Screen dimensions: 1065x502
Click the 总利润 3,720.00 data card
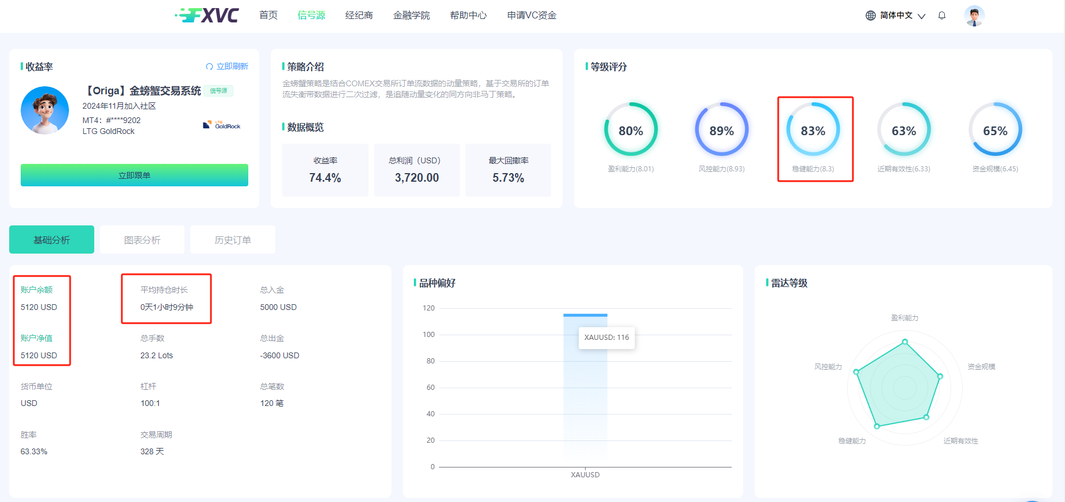(417, 170)
